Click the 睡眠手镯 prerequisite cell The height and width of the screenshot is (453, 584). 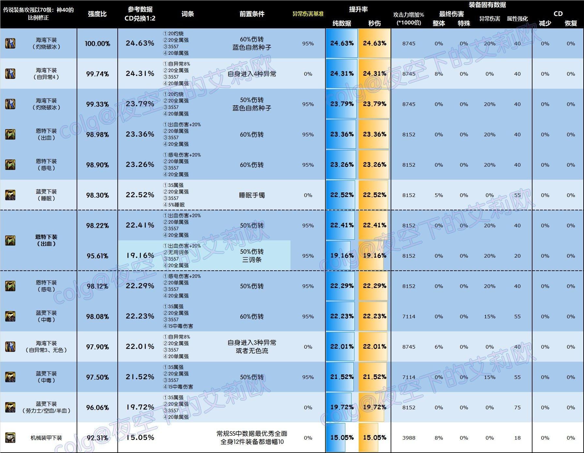(252, 195)
